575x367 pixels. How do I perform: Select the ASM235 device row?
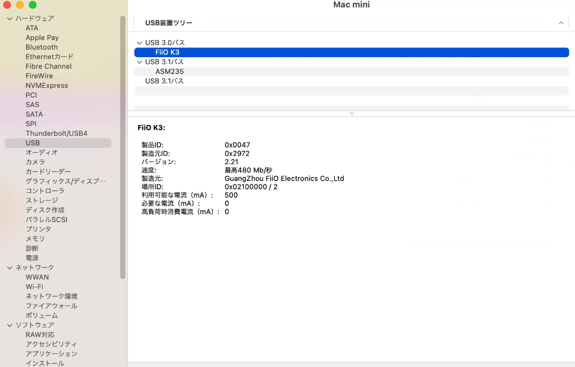pos(352,72)
